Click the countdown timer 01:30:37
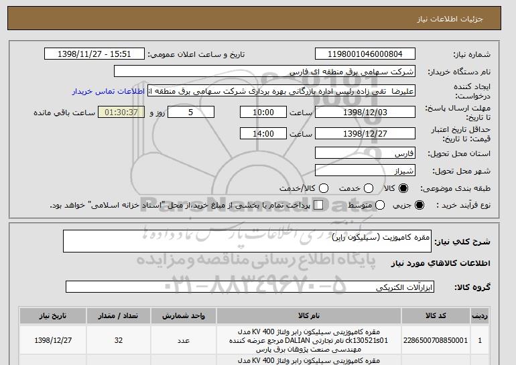The image size is (516, 365). tap(121, 112)
